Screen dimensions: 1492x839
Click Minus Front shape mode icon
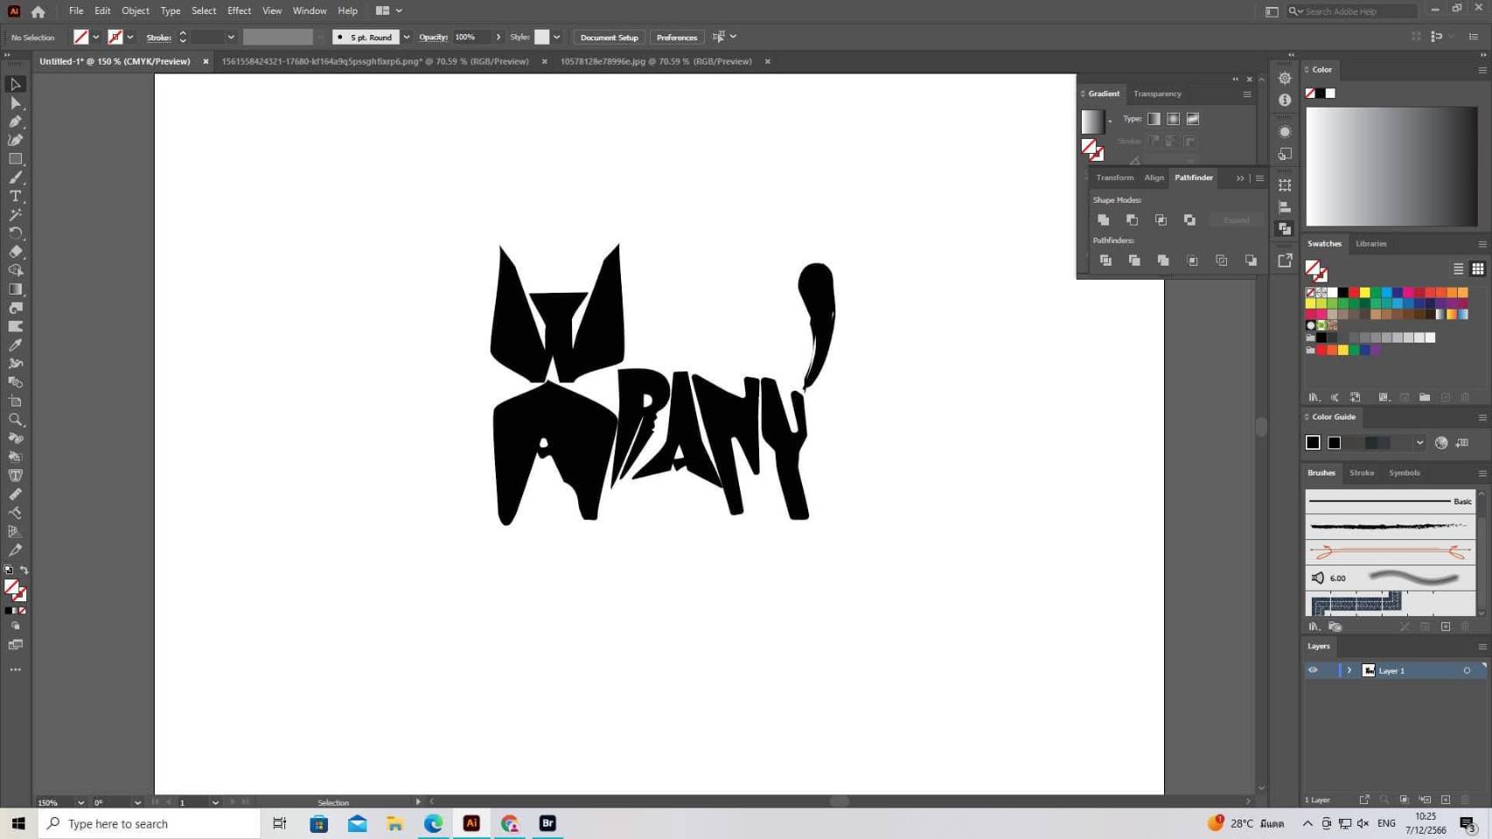tap(1133, 220)
